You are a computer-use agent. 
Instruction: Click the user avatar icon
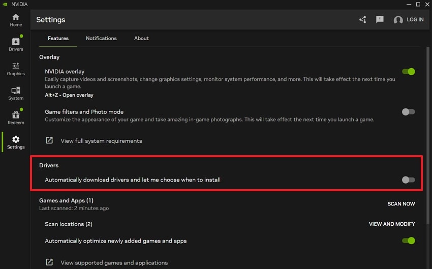pyautogui.click(x=398, y=19)
